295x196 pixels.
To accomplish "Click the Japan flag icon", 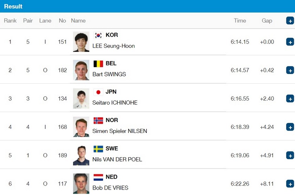I will click(98, 92).
